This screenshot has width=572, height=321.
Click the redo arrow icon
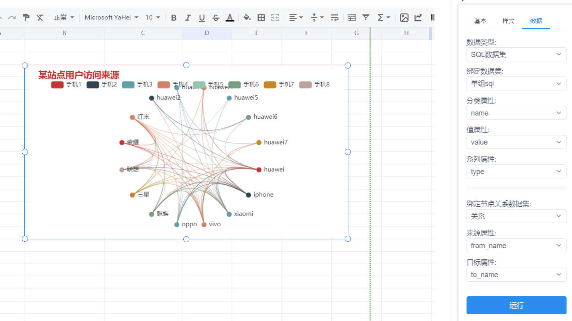(x=12, y=18)
